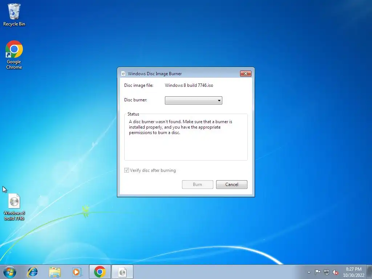372x279 pixels.
Task: Cancel the Disc Image Burner dialog
Action: (231, 185)
